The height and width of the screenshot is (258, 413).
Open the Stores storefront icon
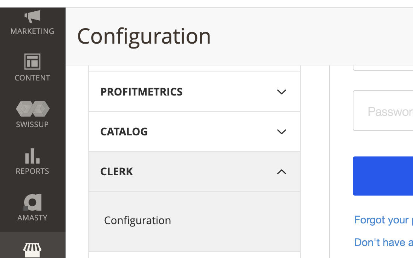point(32,249)
